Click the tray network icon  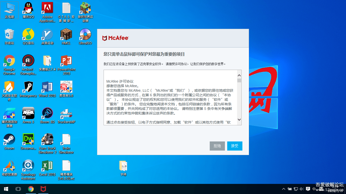(x=295, y=189)
